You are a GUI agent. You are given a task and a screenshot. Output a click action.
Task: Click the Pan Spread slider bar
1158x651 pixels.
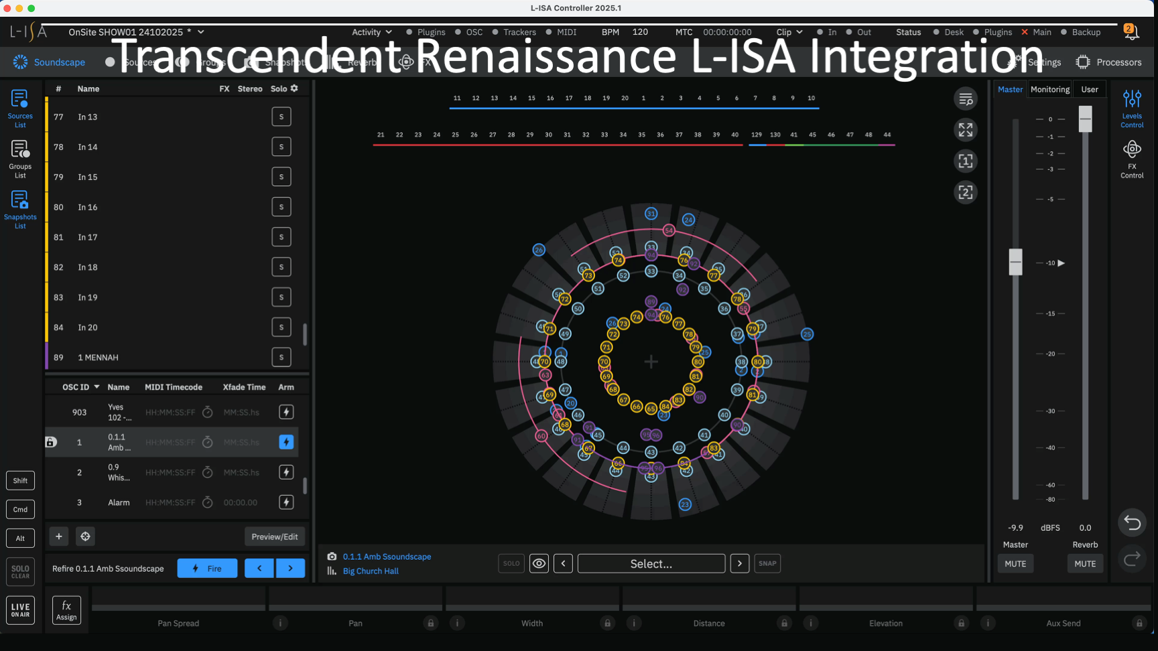(178, 606)
